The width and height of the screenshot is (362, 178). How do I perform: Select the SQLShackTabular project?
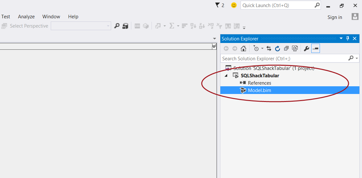(260, 75)
